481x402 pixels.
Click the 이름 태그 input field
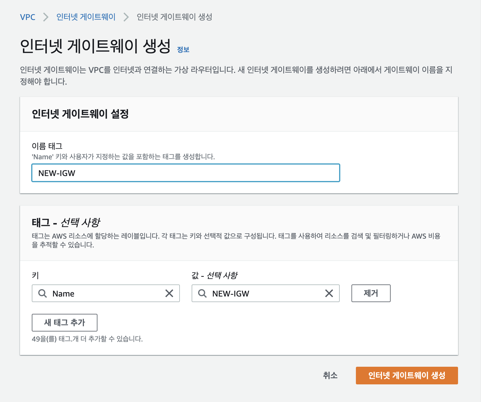(x=186, y=173)
